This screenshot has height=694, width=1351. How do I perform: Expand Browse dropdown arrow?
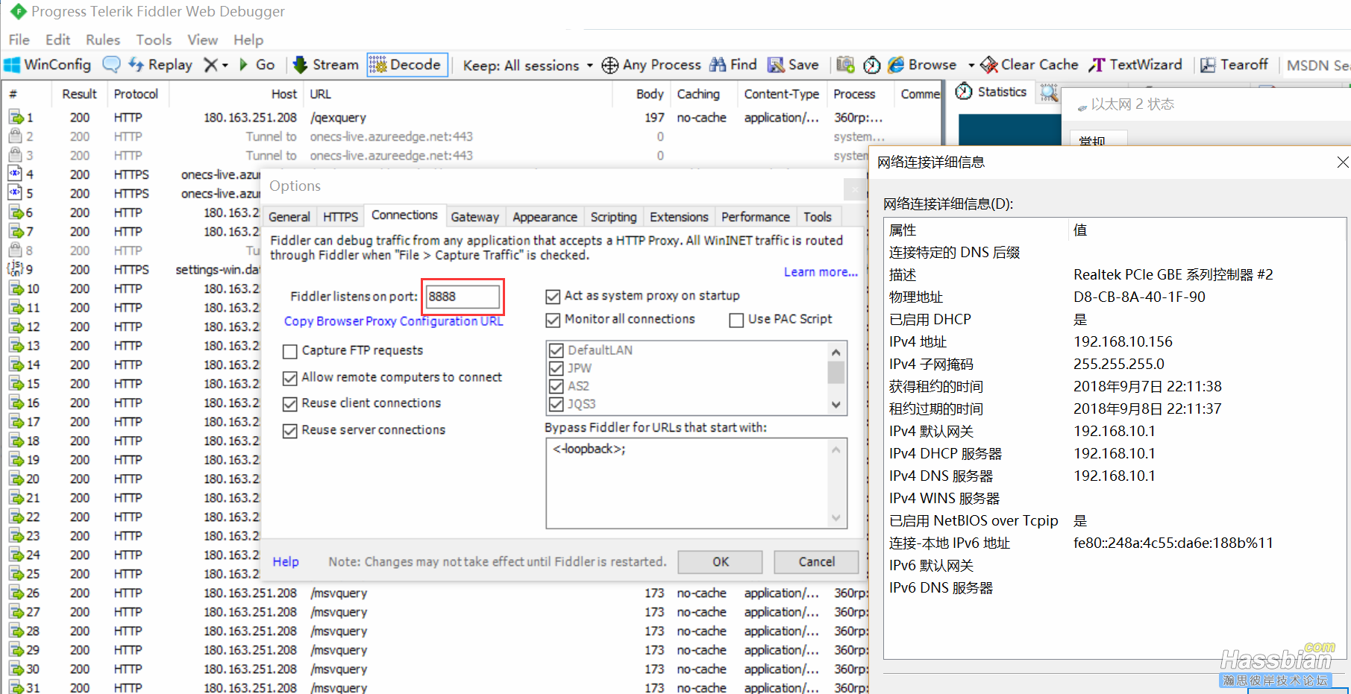click(x=971, y=66)
